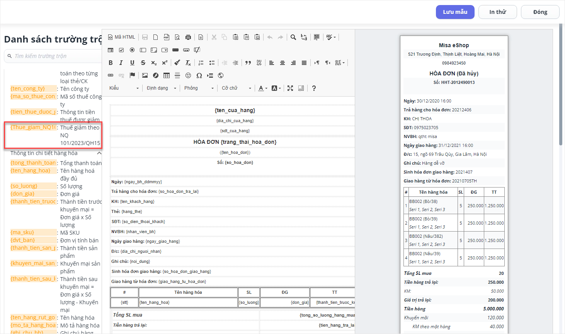Choose paste from Word icon
This screenshot has width=565, height=334.
(257, 37)
